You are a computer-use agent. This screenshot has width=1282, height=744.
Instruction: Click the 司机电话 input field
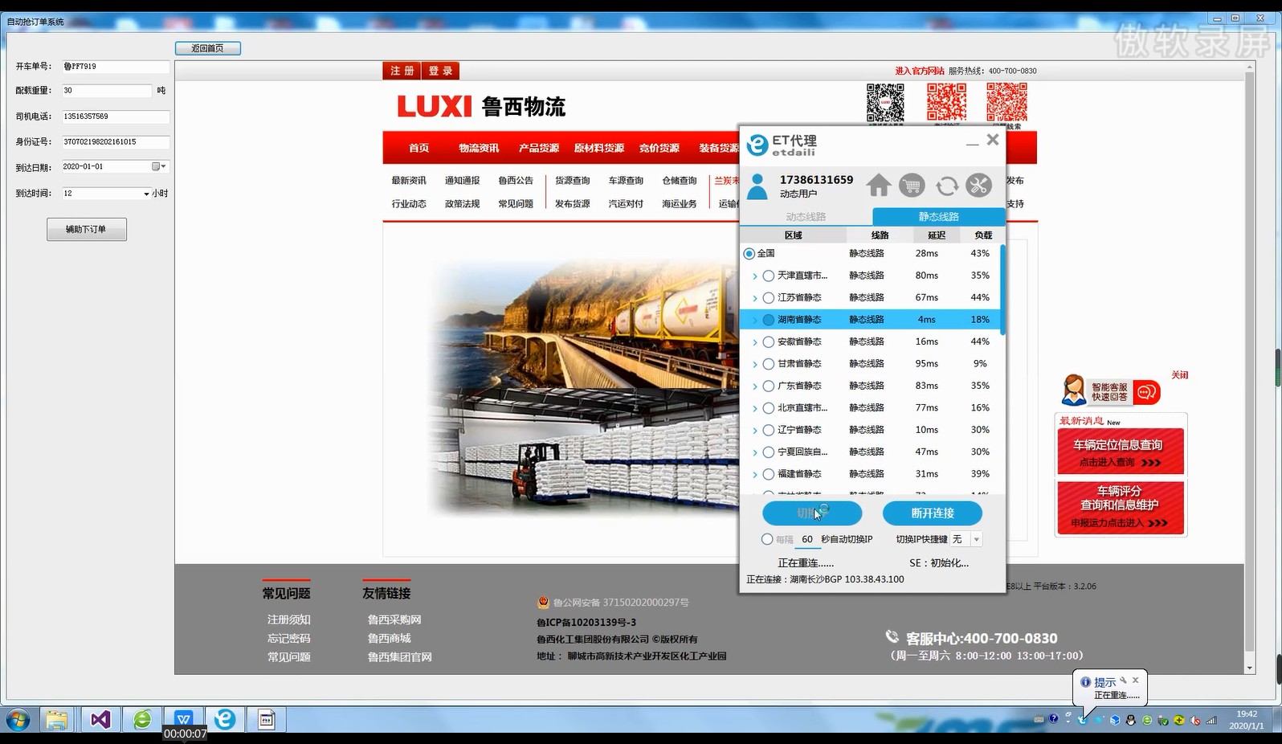pyautogui.click(x=116, y=117)
